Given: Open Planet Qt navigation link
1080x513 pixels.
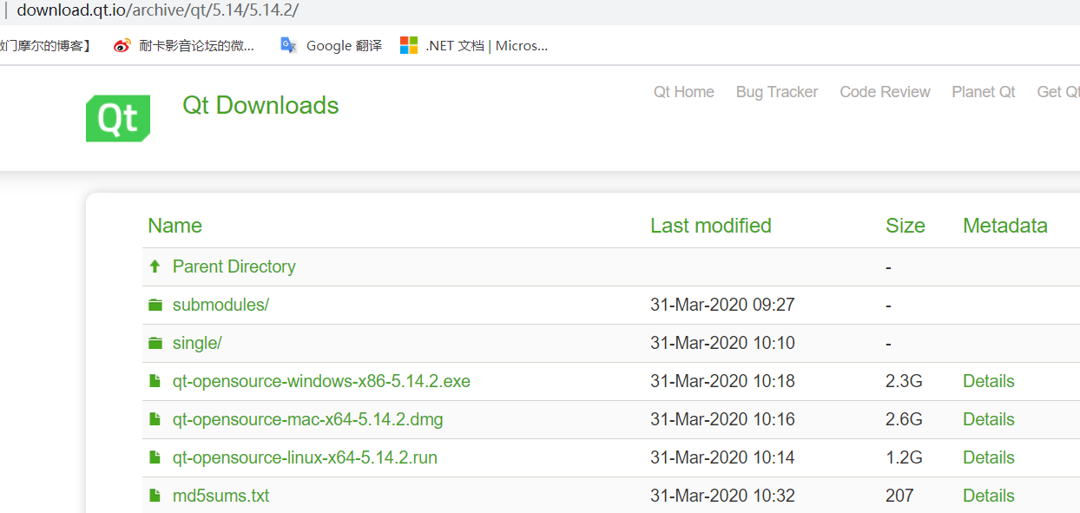Looking at the screenshot, I should click(x=984, y=92).
